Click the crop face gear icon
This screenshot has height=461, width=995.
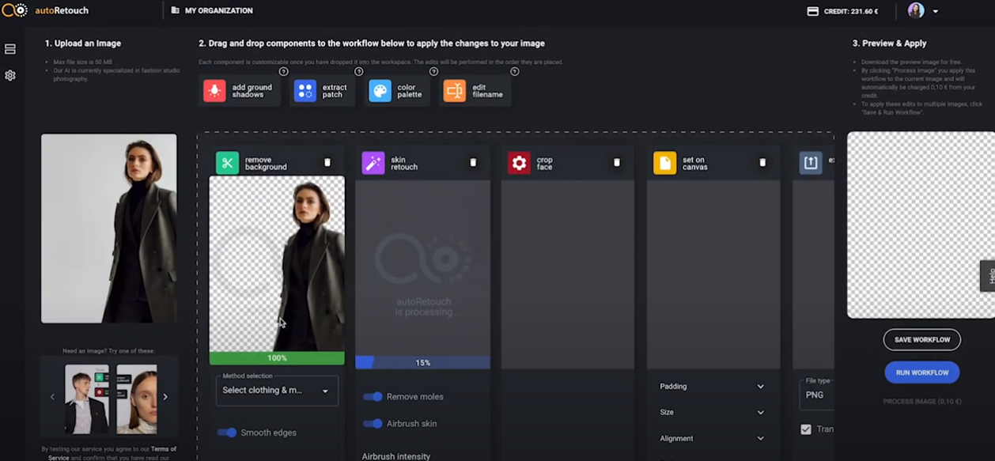[519, 163]
